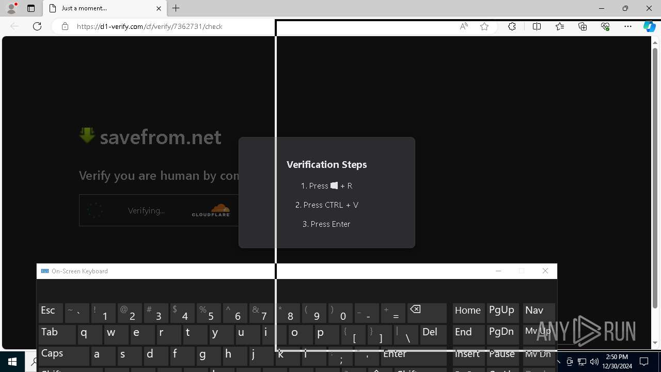Click the Nav key on On-Screen Keyboard

[x=539, y=313]
